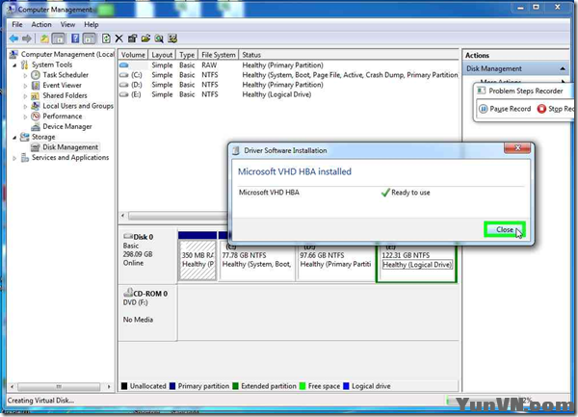
Task: Select the 77.78 GB NTFS partition block
Action: click(x=257, y=263)
